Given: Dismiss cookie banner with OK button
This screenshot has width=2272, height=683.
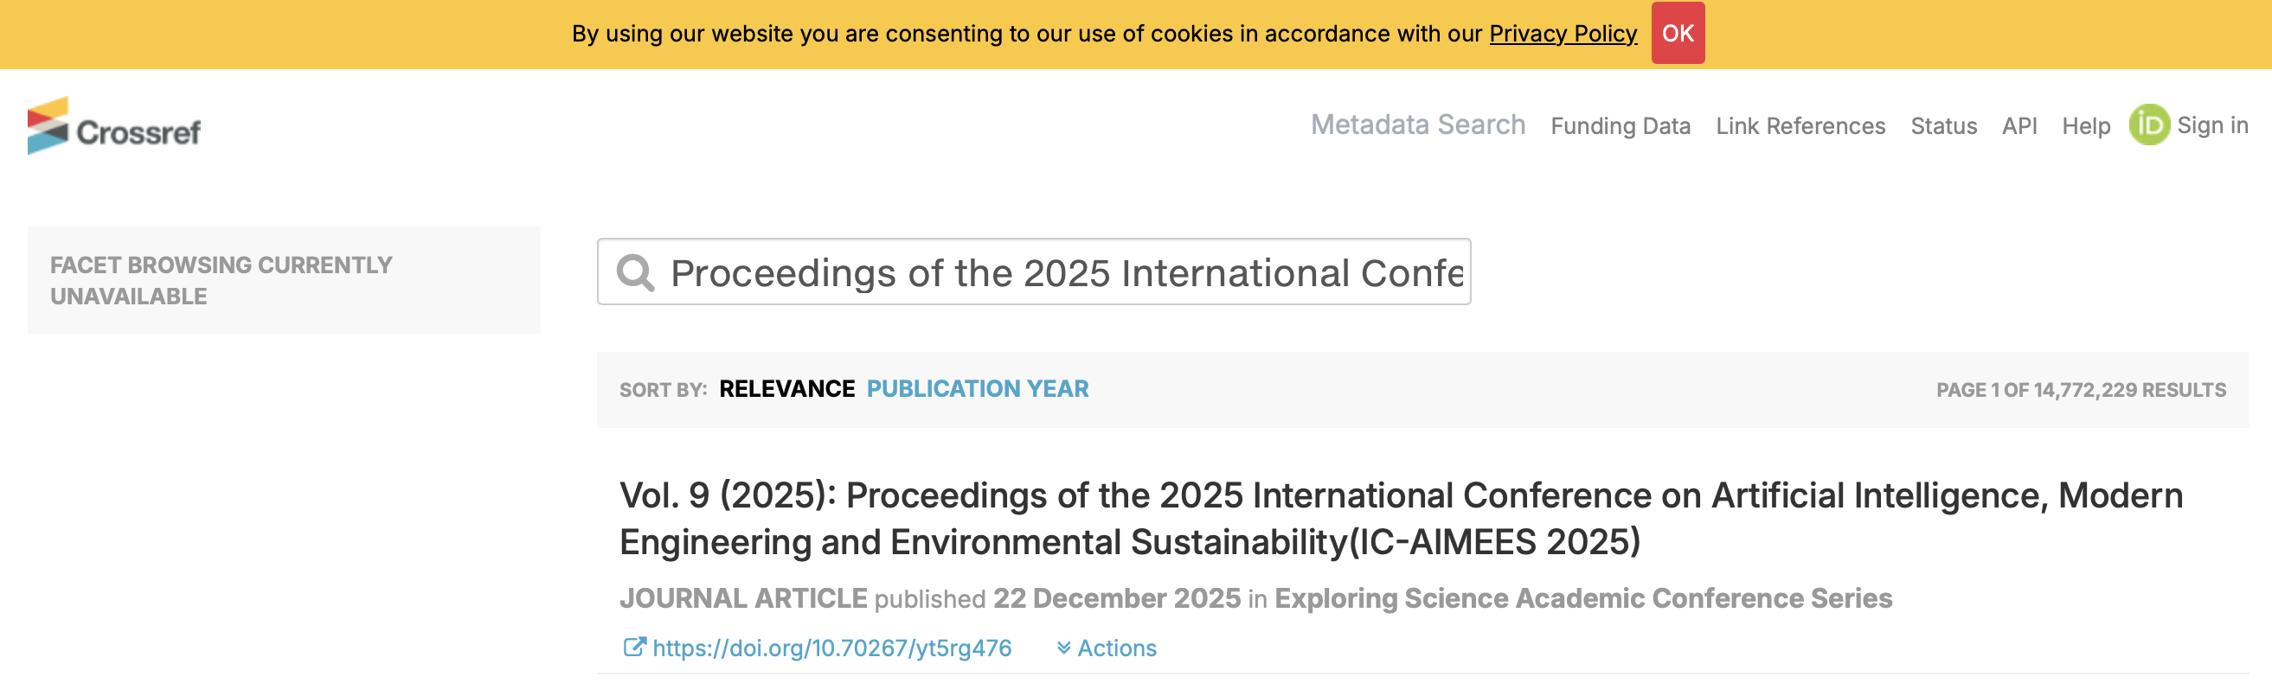Looking at the screenshot, I should [1677, 34].
